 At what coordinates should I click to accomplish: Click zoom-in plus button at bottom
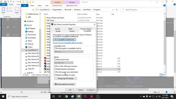(174, 92)
